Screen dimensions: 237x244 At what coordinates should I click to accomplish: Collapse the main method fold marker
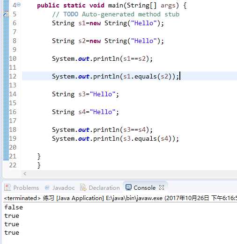(19, 5)
